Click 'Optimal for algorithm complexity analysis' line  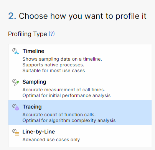[x=69, y=120]
